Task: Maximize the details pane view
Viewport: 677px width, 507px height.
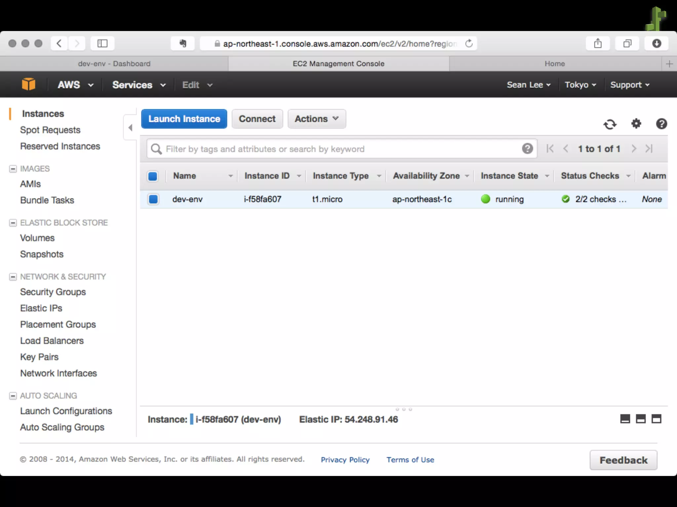Action: pyautogui.click(x=656, y=419)
